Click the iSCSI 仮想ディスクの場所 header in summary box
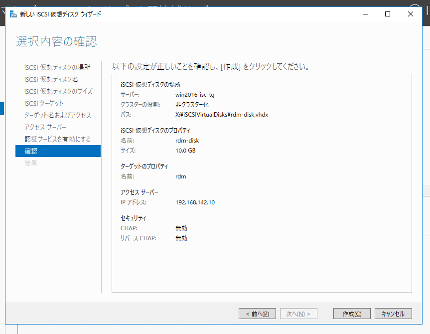430x334 pixels. coord(150,85)
